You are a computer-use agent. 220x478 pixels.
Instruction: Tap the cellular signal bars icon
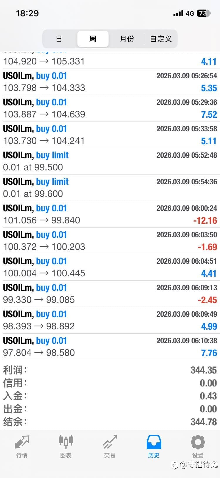[x=178, y=14]
